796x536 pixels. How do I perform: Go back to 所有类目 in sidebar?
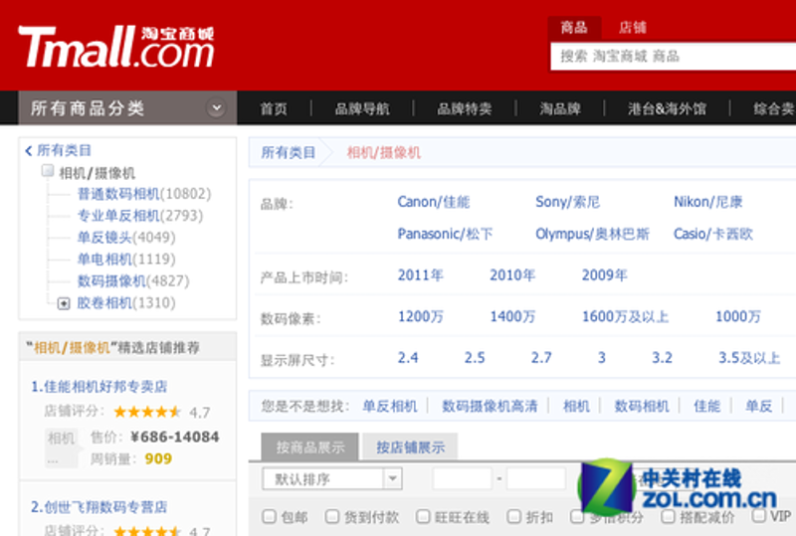coord(58,150)
